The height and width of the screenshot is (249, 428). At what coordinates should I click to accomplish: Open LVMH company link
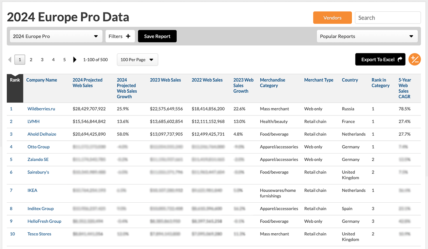tap(34, 121)
